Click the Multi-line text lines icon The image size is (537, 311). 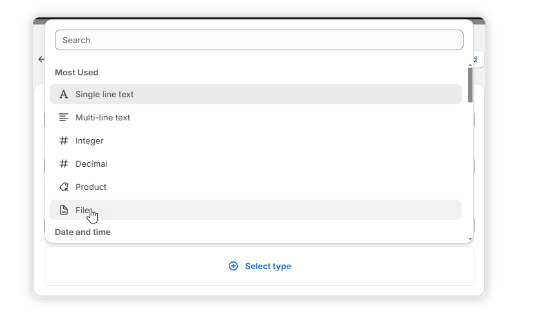tap(63, 117)
